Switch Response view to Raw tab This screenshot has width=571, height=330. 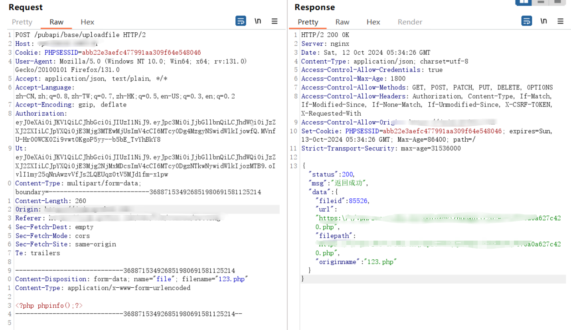(x=342, y=22)
